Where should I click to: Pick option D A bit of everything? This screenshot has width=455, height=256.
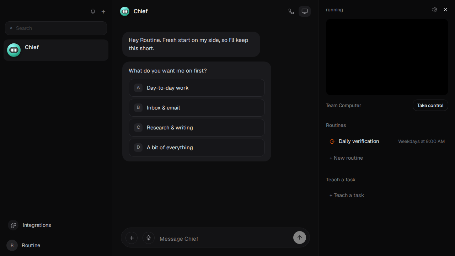tap(197, 148)
